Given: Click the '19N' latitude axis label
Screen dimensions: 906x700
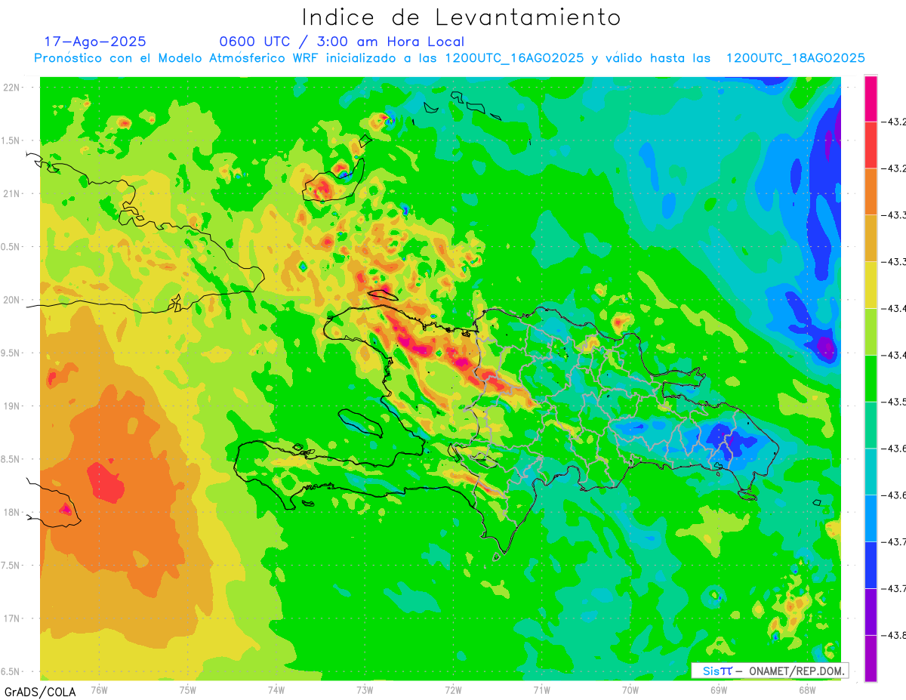Looking at the screenshot, I should click(x=13, y=406).
